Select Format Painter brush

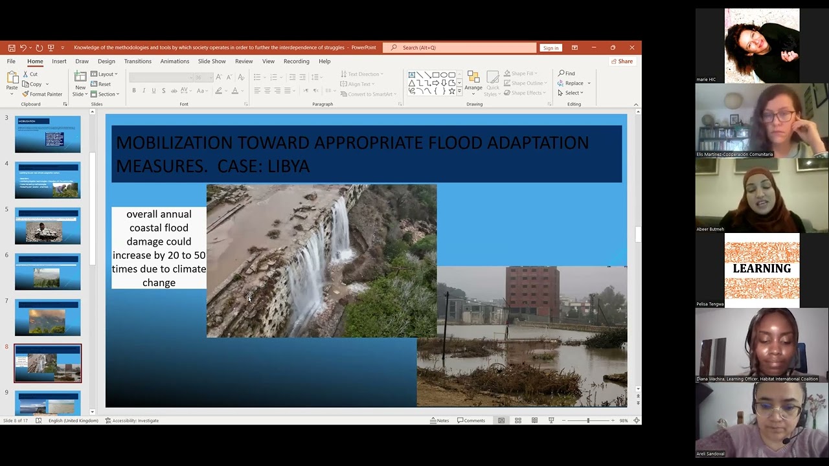(x=42, y=94)
